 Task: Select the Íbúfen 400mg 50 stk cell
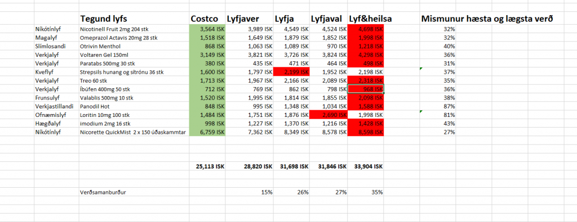134,89
